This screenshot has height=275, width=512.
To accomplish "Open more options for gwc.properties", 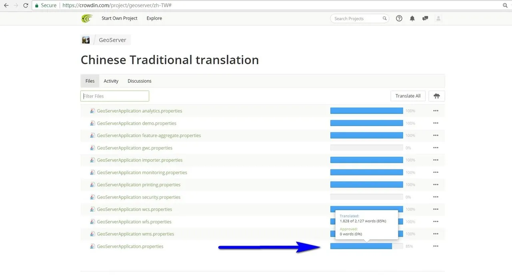I will pyautogui.click(x=436, y=148).
